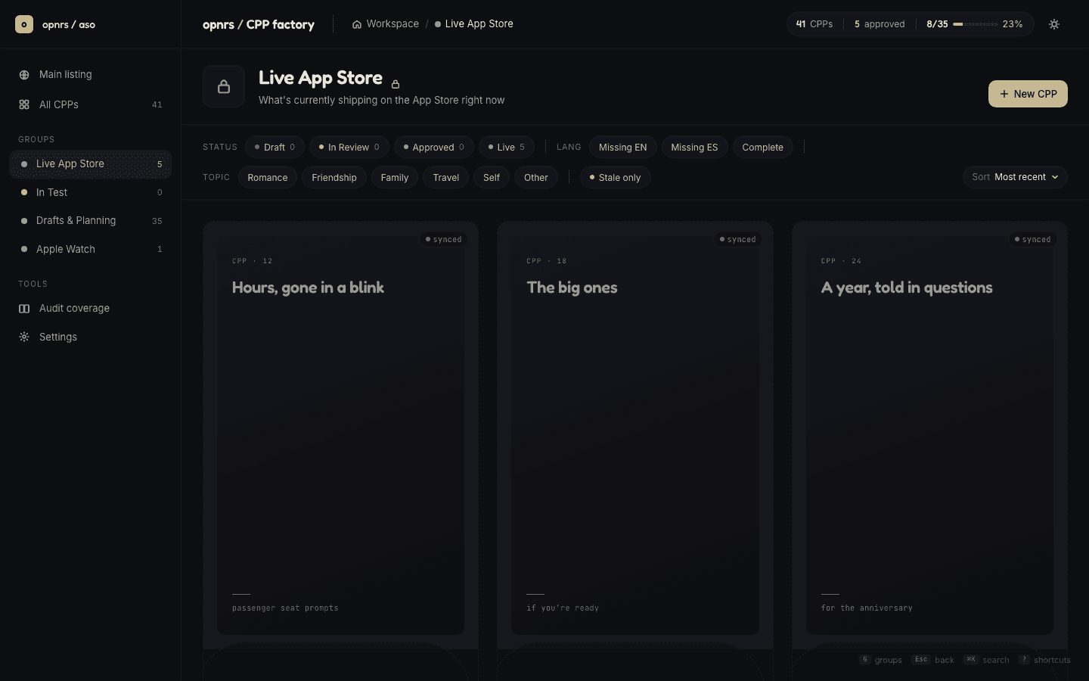Select the In Test group
Screen dimensions: 1089x681
pyautogui.click(x=91, y=192)
